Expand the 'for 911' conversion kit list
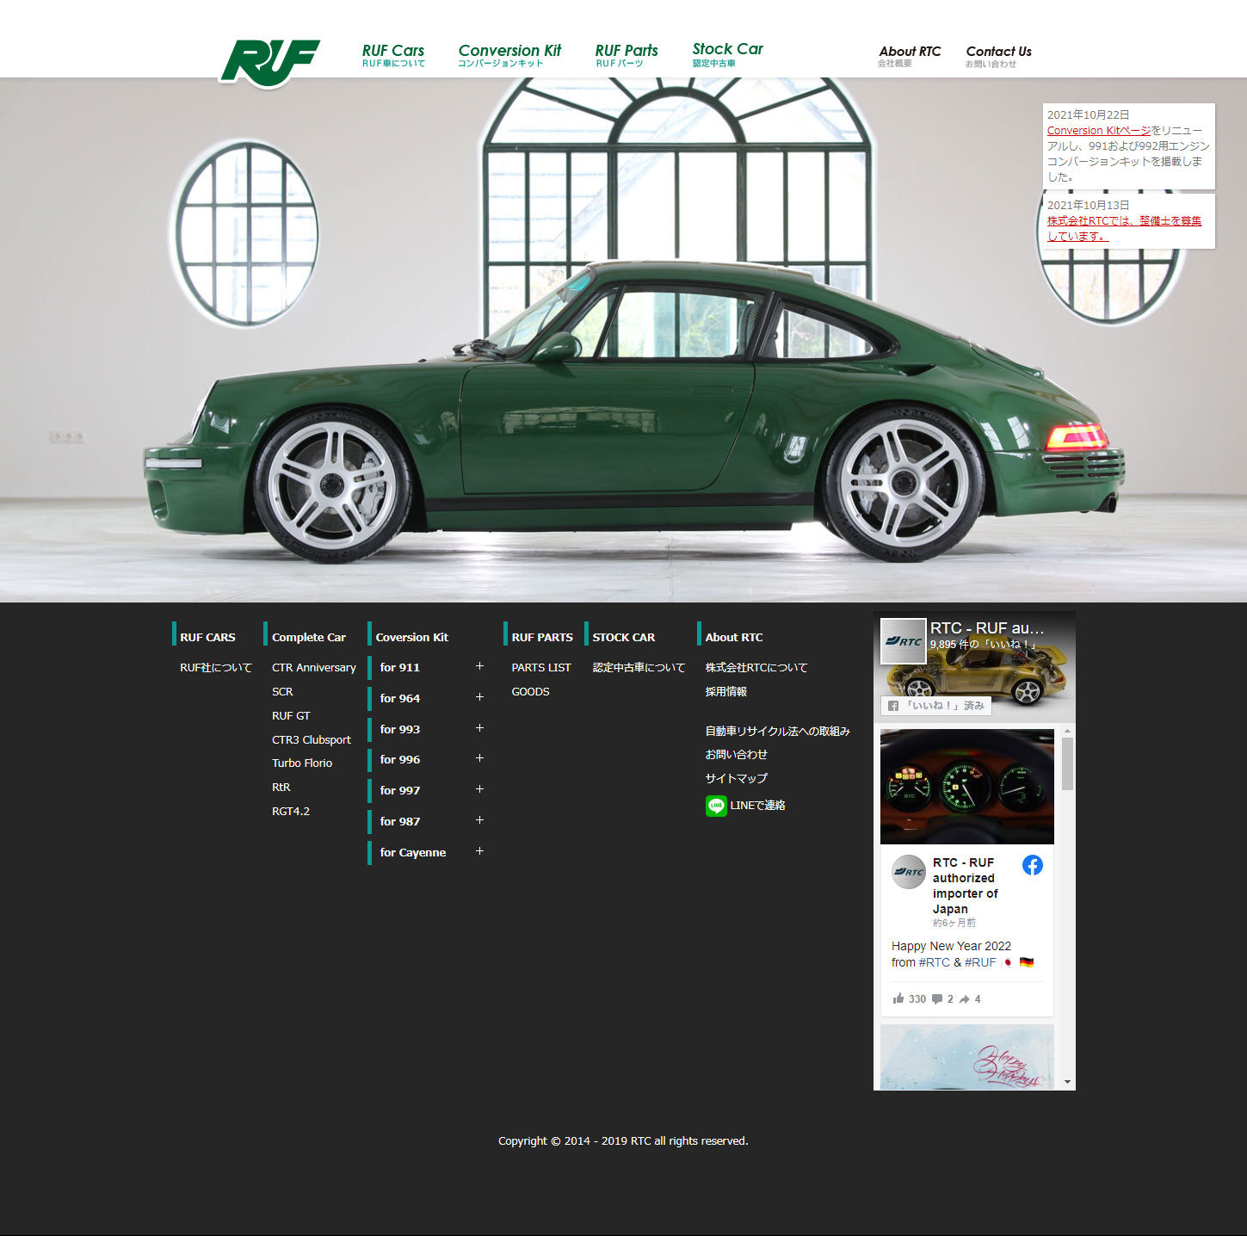Screen dimensions: 1247x1236 coord(479,666)
